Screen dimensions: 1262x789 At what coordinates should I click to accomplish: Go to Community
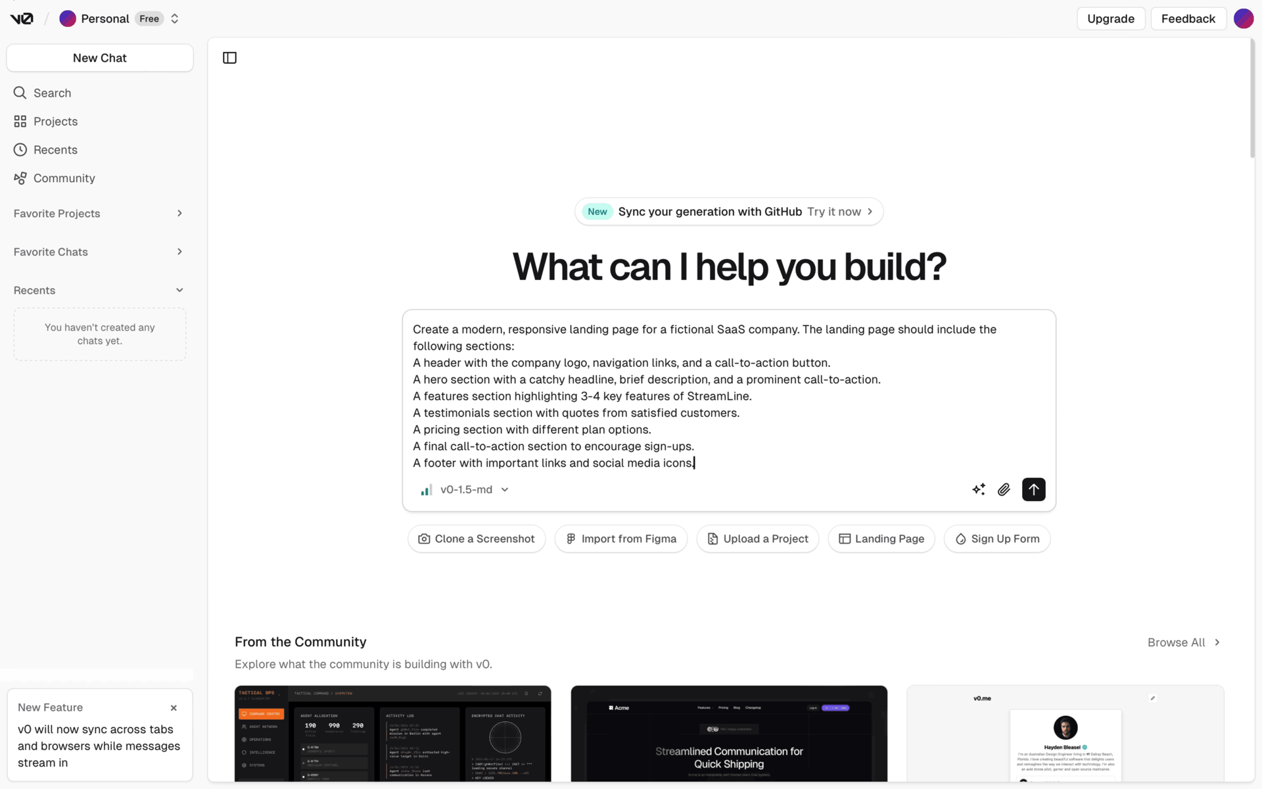click(x=100, y=178)
